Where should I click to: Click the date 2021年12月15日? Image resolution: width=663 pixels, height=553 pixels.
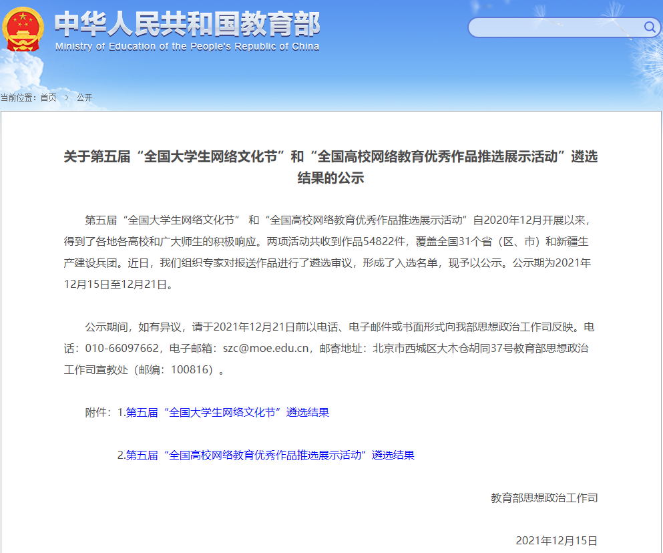pos(556,541)
